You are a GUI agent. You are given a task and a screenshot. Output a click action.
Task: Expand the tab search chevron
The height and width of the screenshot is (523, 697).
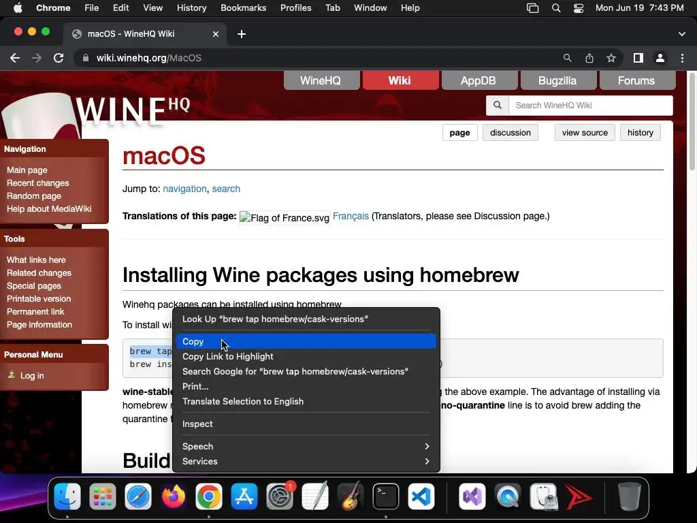click(x=682, y=34)
